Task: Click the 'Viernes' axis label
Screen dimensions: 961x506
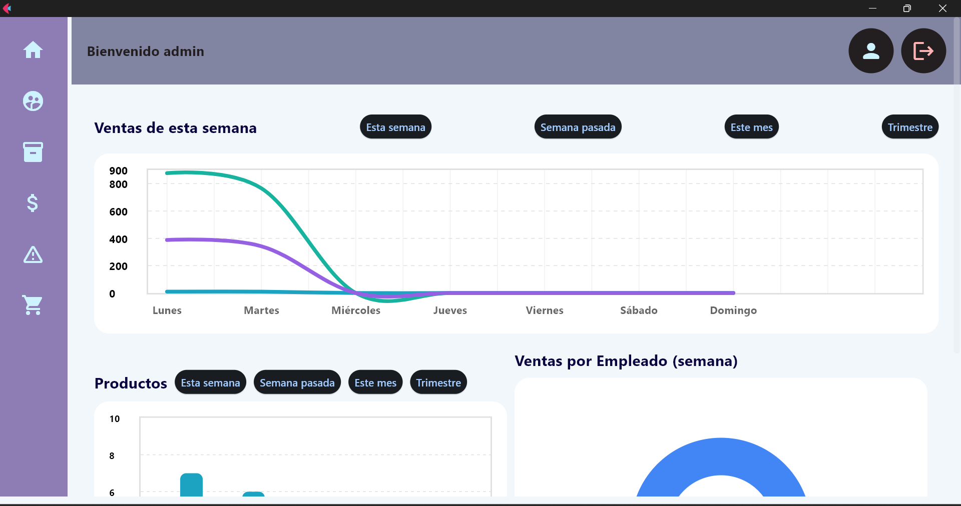Action: 545,310
